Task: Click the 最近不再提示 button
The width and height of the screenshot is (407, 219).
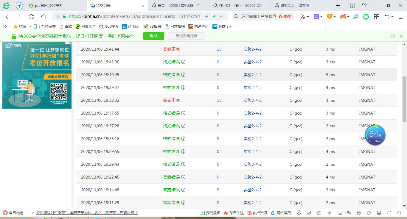Action: tap(187, 36)
